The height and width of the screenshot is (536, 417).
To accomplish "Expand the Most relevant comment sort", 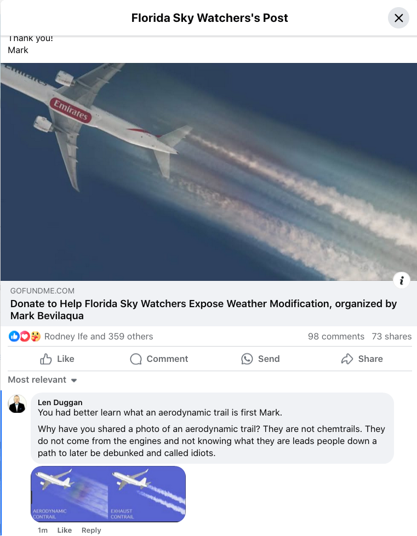I will [42, 380].
